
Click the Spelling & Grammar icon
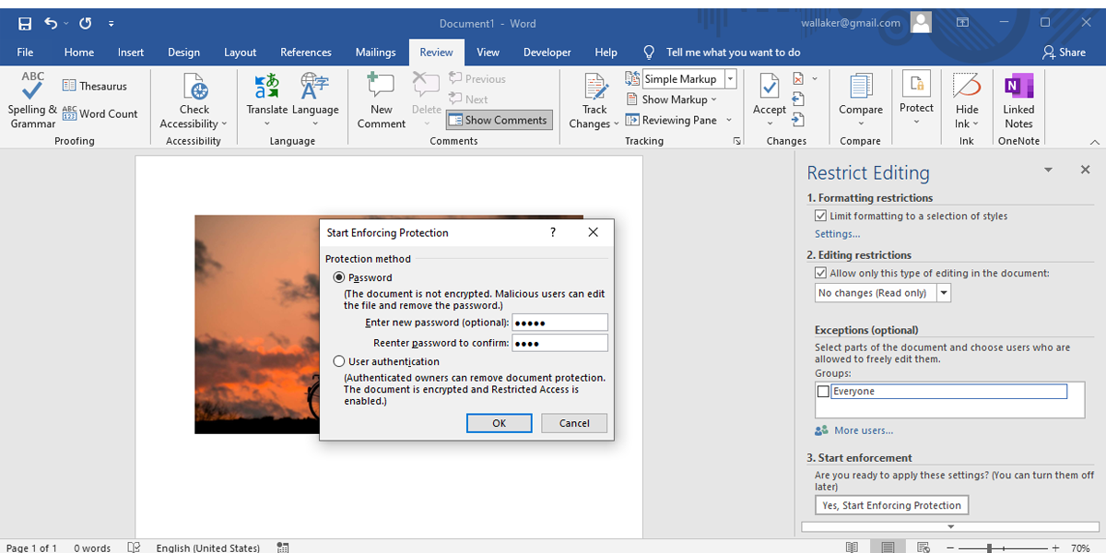tap(32, 100)
